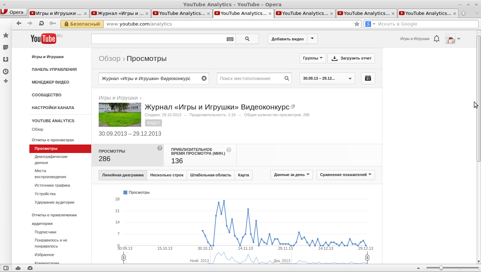481x272 pixels.
Task: Click help icon next to Просмотры metric
Action: (x=160, y=148)
